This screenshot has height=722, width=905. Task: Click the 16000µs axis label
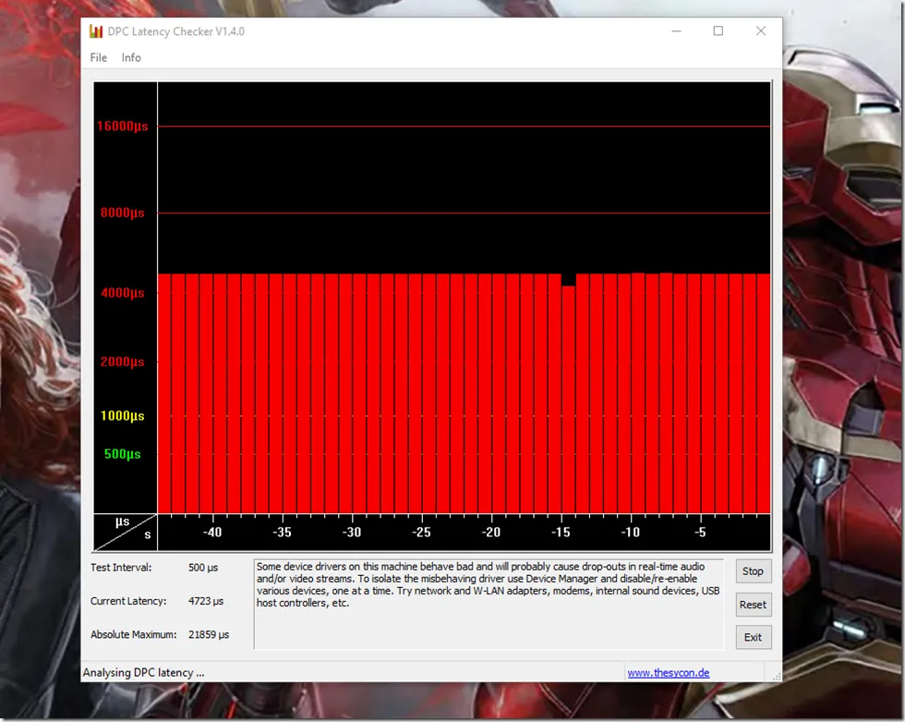pyautogui.click(x=122, y=126)
